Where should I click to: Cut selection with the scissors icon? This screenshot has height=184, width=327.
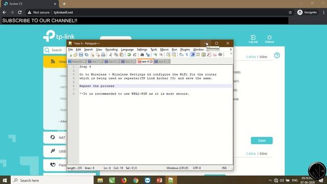pyautogui.click(x=110, y=55)
